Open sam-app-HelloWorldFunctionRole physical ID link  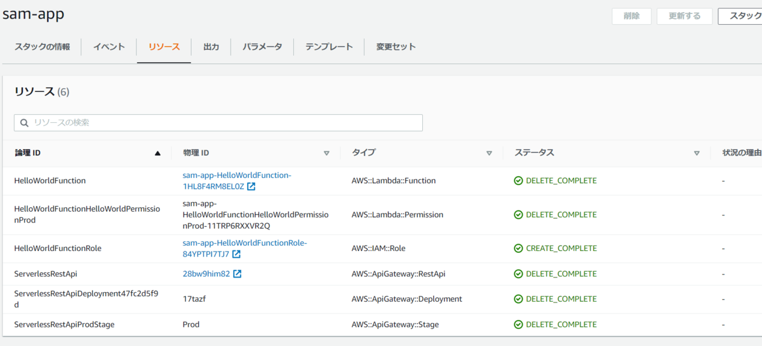point(244,243)
